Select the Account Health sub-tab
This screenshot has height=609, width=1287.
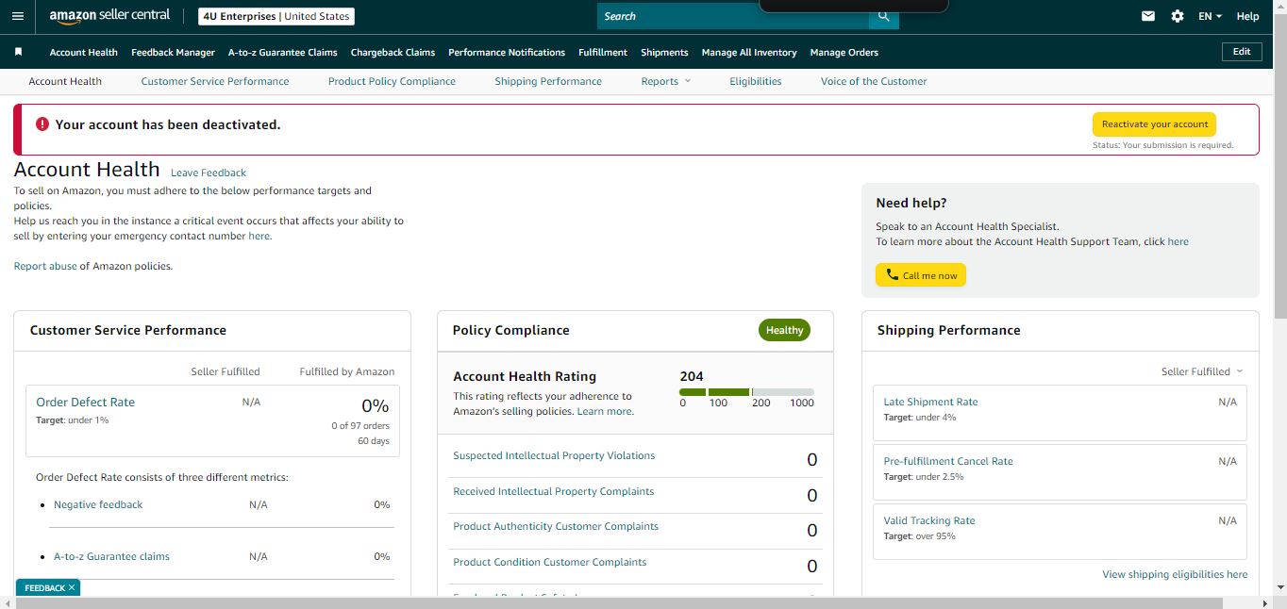coord(65,81)
